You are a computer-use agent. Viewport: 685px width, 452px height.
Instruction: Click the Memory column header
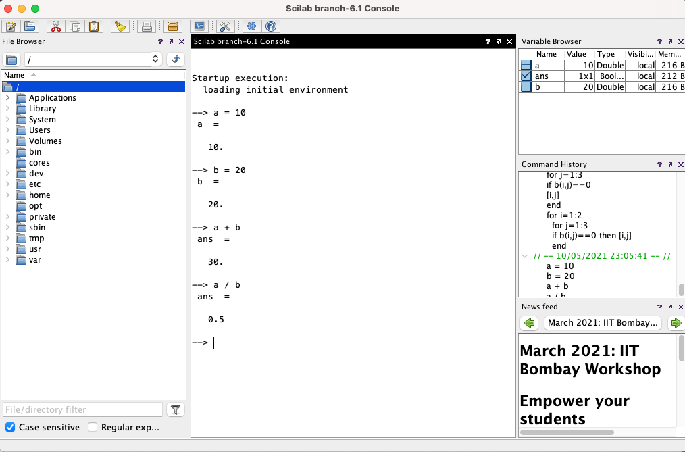pos(670,54)
